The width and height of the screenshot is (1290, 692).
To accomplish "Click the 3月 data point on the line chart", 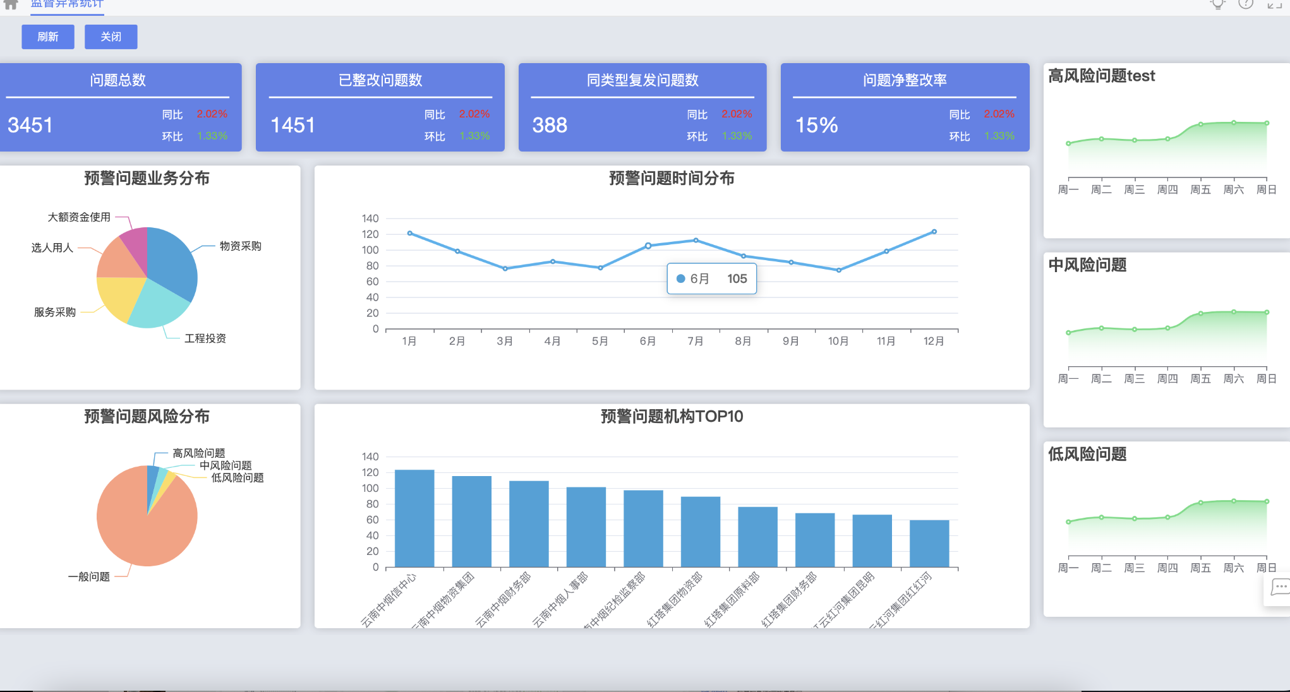I will pos(505,269).
